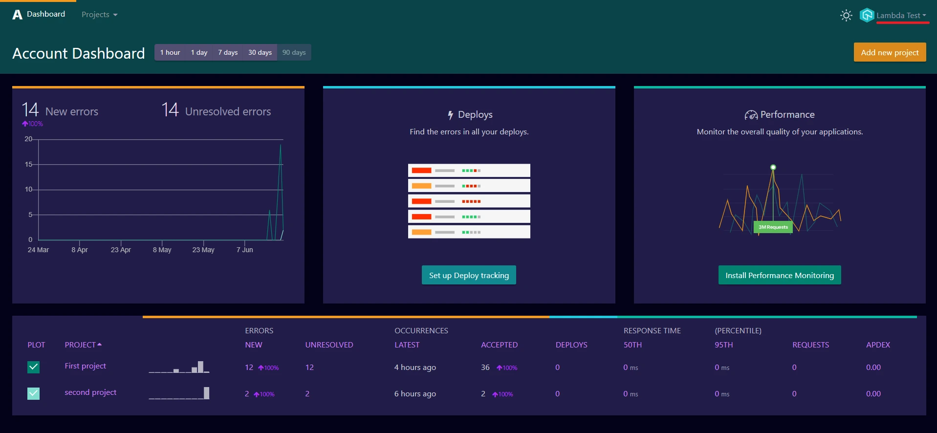Select the 30 days time range

(260, 52)
